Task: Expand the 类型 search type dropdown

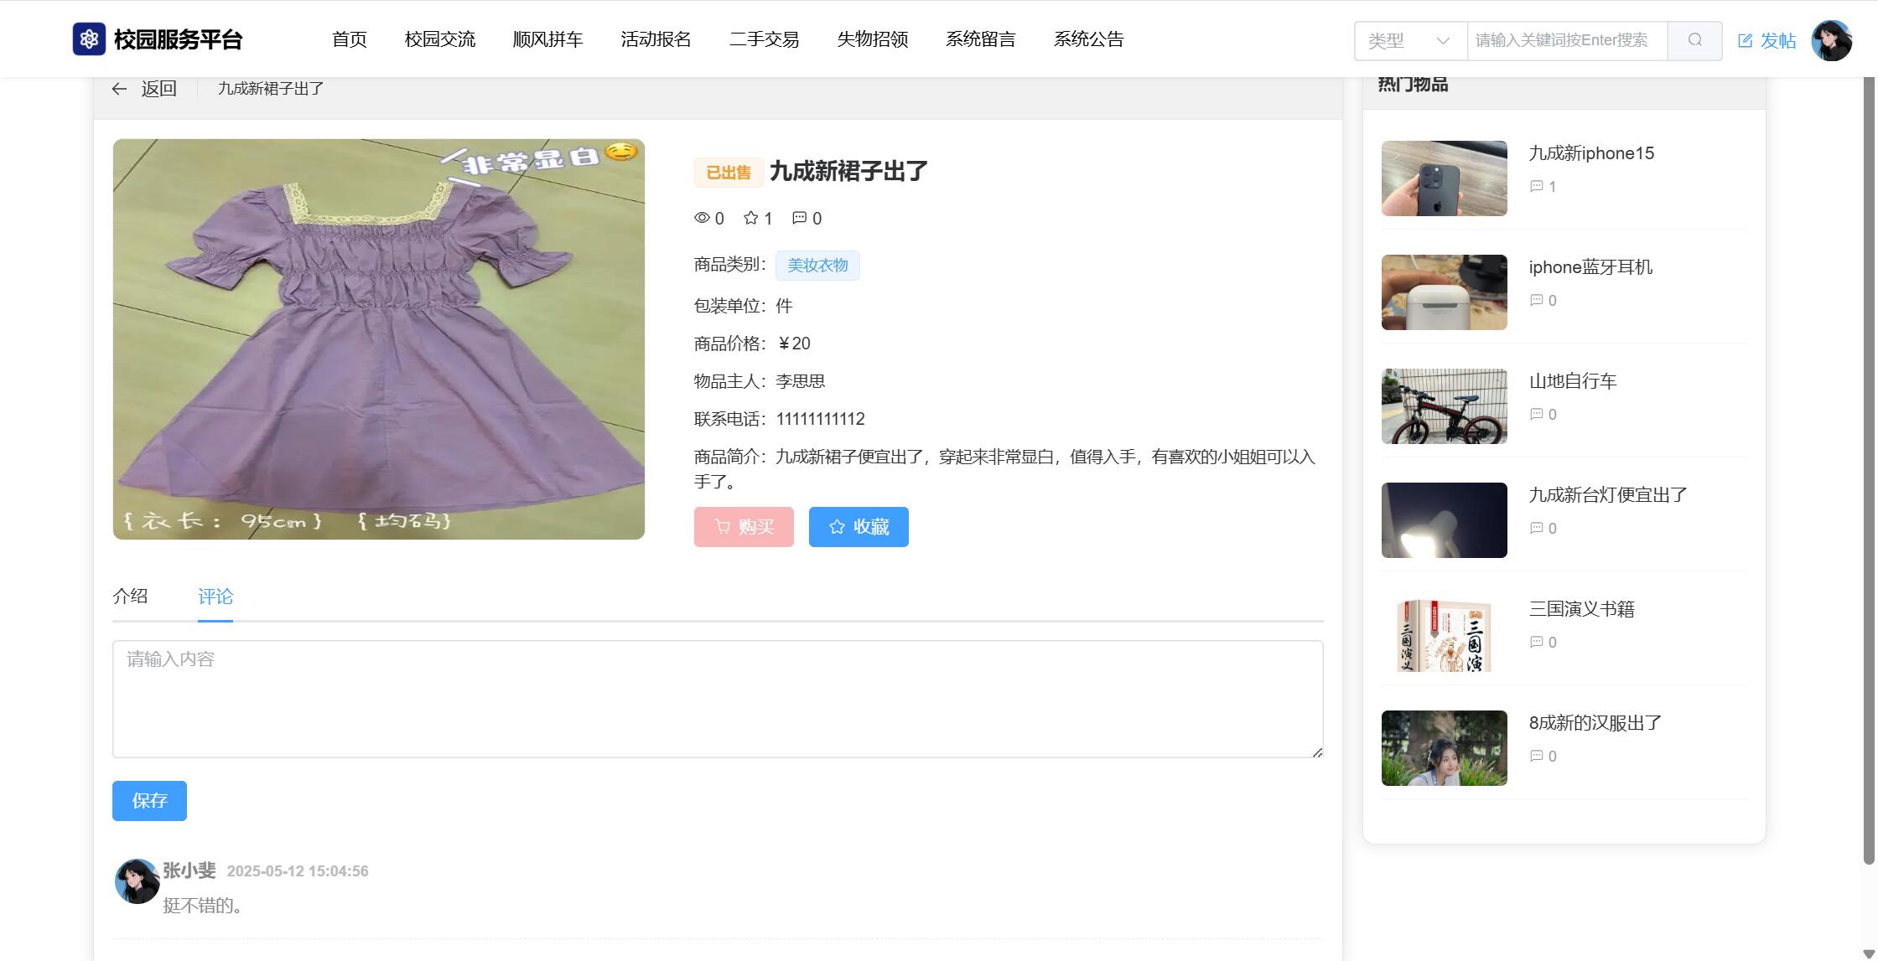Action: (1410, 40)
